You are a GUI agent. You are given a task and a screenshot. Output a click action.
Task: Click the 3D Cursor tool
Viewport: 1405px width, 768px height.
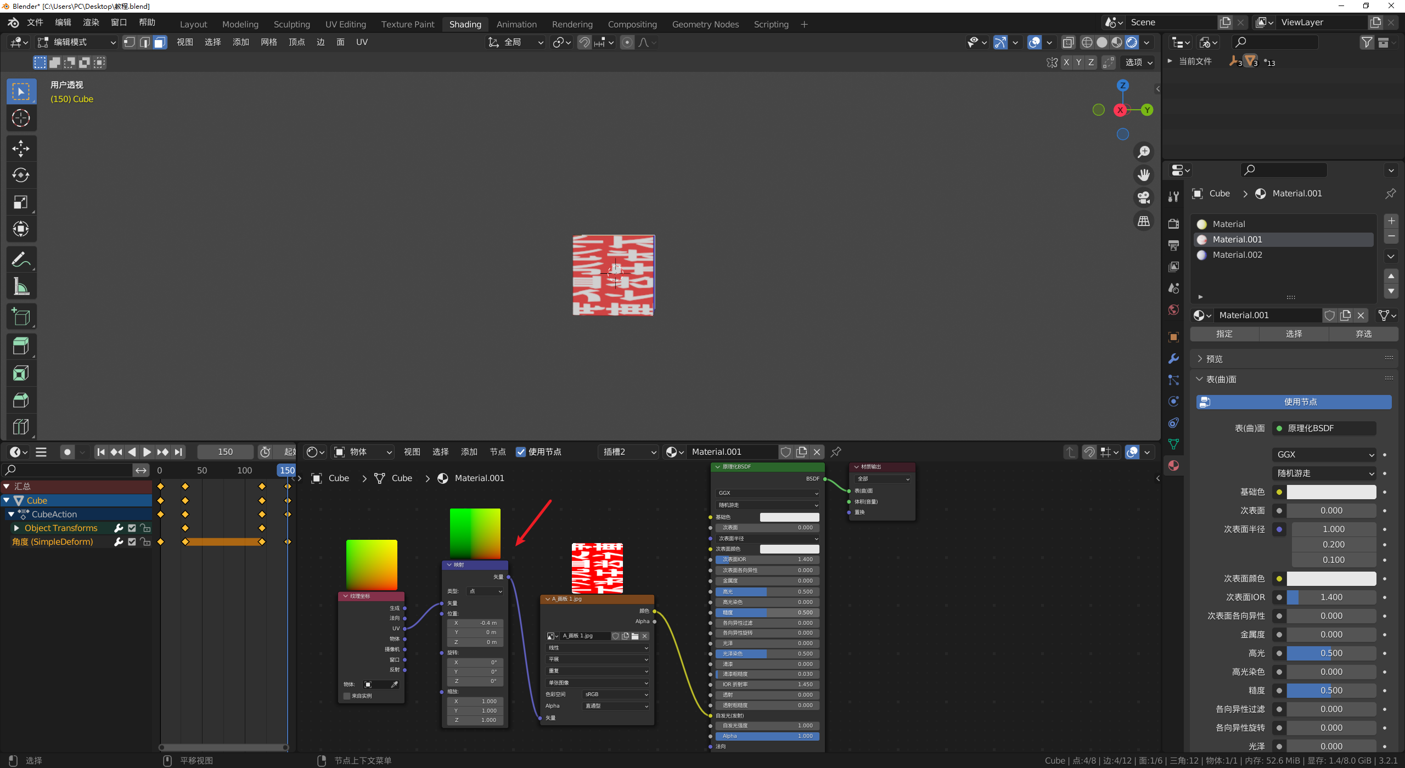coord(21,118)
